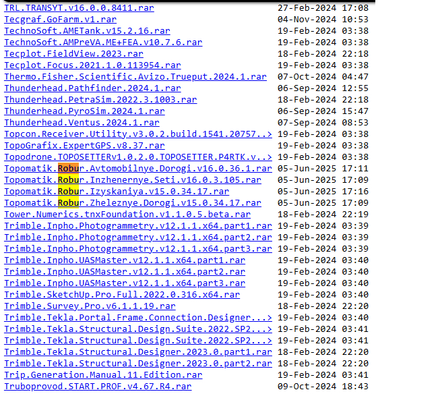Open Trip.Generation.Manual.11.Edition.rar link
The image size is (440, 394).
103,375
